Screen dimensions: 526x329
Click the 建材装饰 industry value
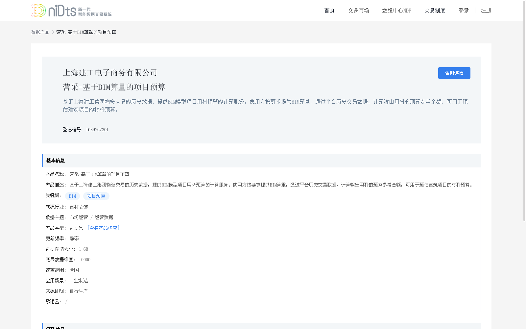pos(79,207)
